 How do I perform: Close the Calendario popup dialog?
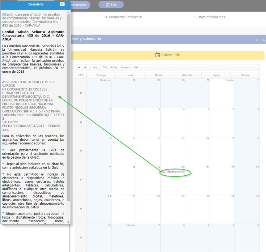coord(62,4)
